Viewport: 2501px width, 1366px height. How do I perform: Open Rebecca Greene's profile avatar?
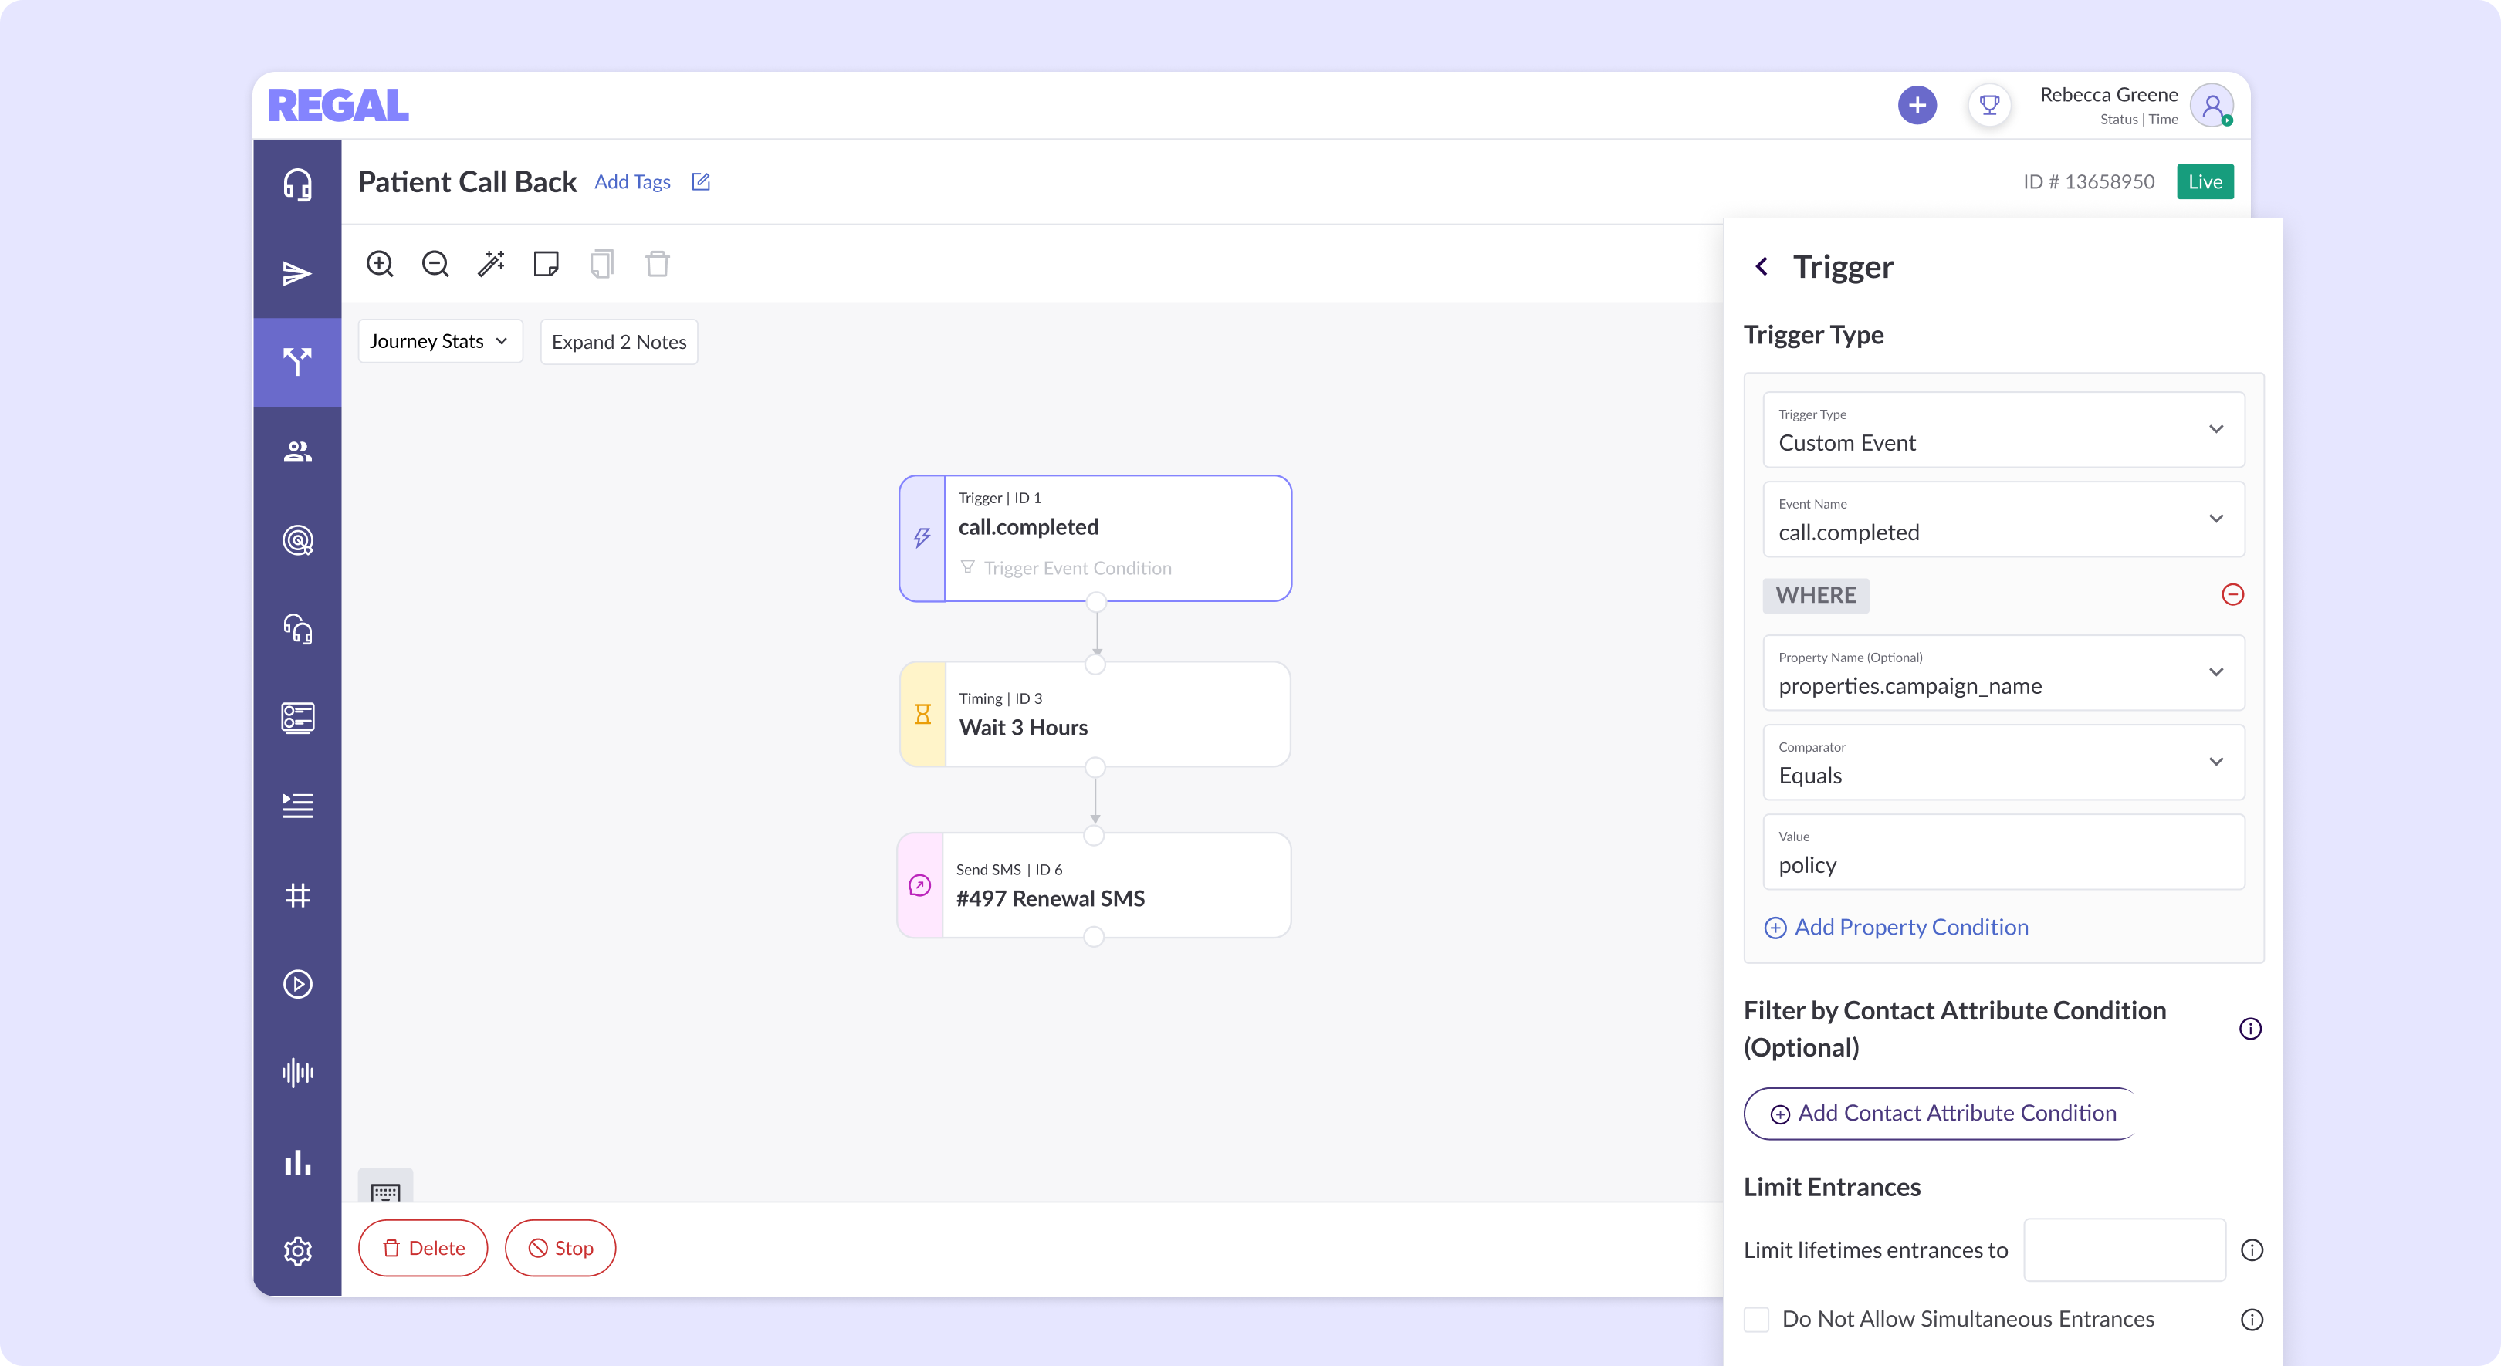[x=2212, y=105]
